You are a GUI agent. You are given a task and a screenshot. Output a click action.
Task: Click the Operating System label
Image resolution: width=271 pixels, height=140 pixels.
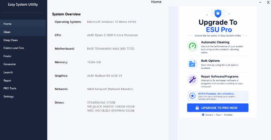tap(68, 22)
